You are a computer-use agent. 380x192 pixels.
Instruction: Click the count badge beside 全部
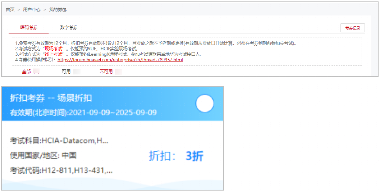coord(36,72)
